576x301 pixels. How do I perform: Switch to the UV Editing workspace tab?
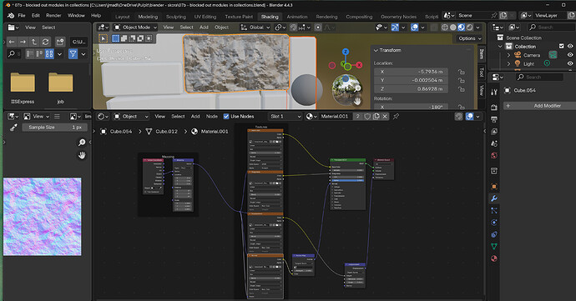tap(205, 17)
